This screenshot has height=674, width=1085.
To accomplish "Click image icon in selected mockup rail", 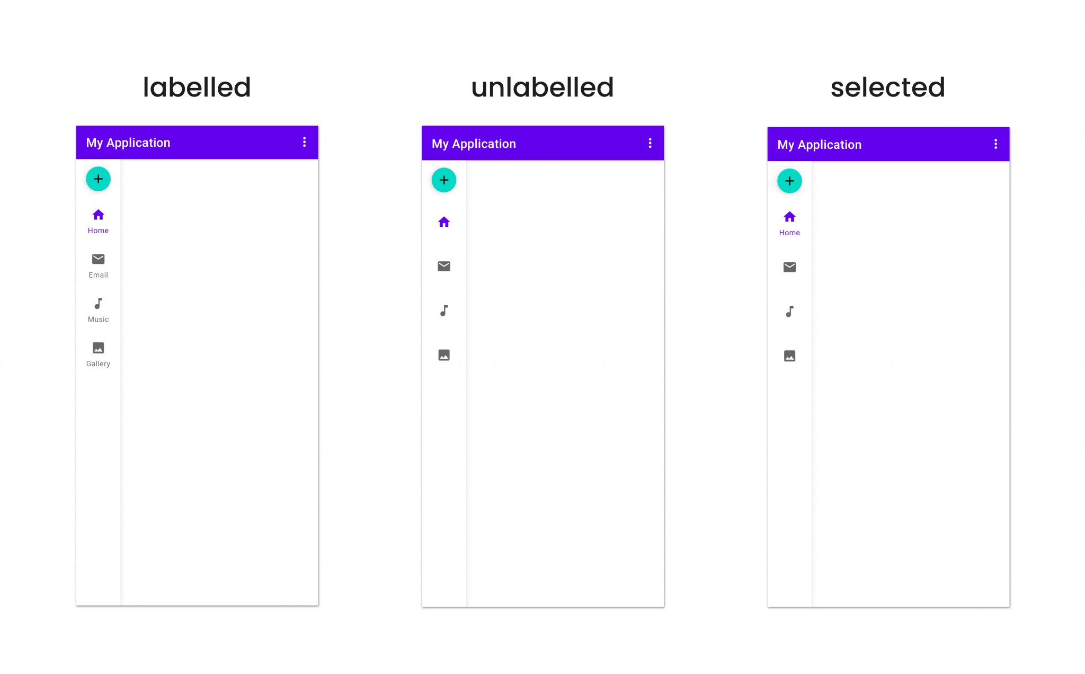I will [789, 356].
